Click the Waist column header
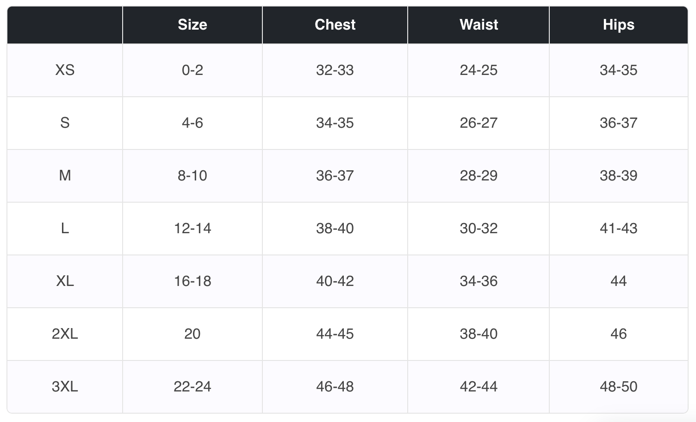The image size is (696, 422). tap(478, 25)
